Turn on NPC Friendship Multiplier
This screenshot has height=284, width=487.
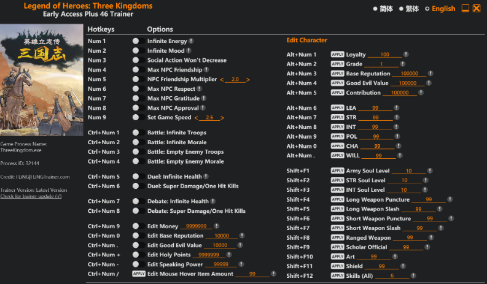139,79
